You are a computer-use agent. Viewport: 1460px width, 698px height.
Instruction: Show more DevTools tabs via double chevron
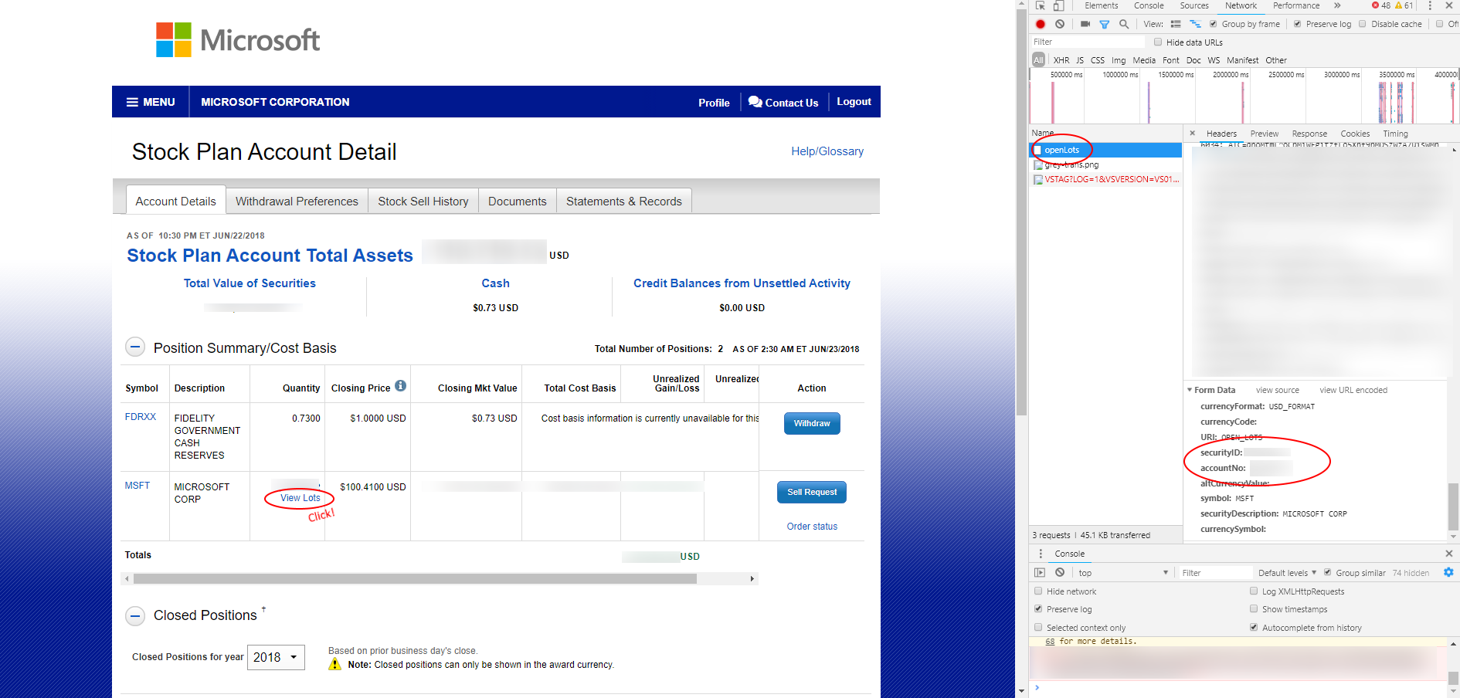[1337, 5]
